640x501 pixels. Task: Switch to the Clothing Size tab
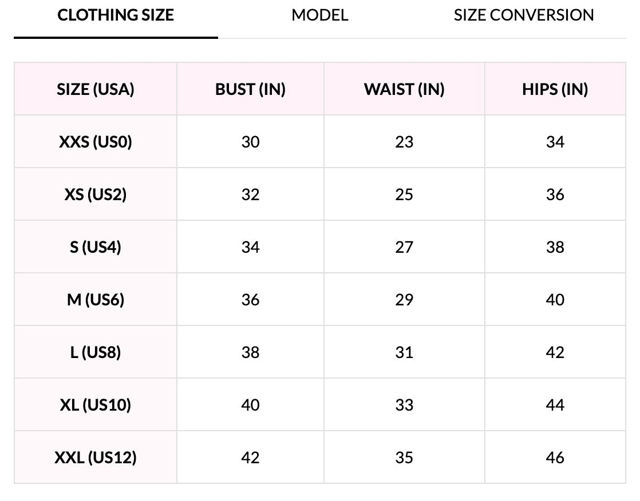[116, 15]
